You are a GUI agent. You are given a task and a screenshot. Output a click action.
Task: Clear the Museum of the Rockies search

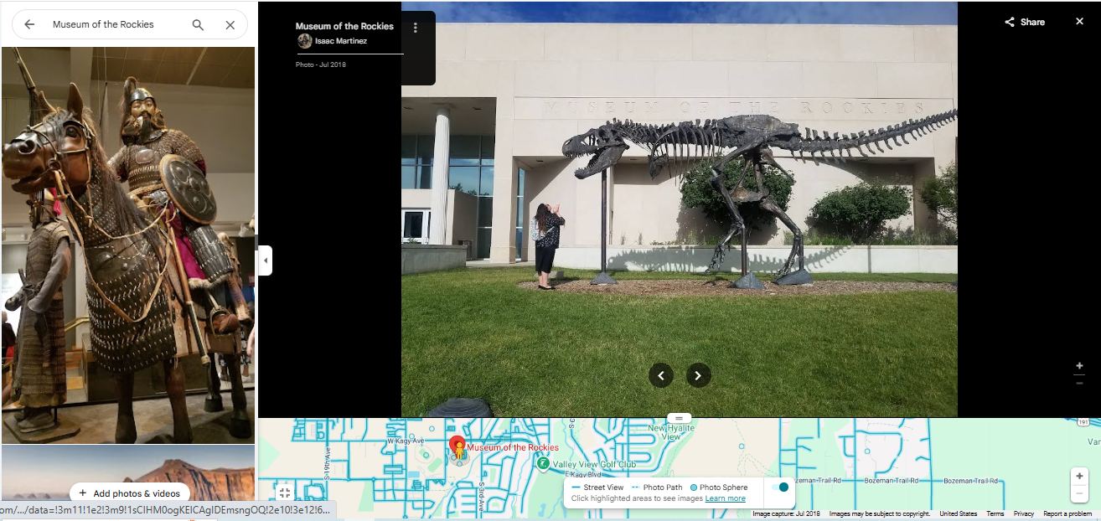(230, 25)
